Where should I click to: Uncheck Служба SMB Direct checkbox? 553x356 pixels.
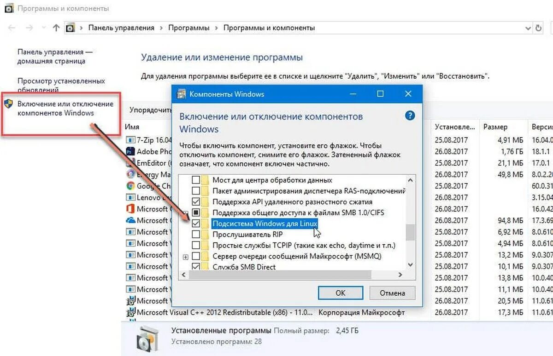pyautogui.click(x=196, y=266)
